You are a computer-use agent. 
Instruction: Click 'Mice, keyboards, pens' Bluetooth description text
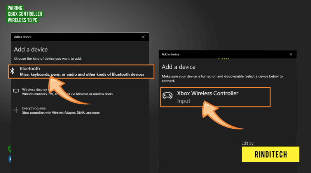[82, 74]
